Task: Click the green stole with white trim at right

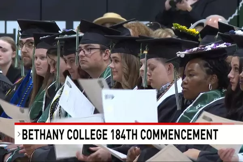Action: pos(201,107)
